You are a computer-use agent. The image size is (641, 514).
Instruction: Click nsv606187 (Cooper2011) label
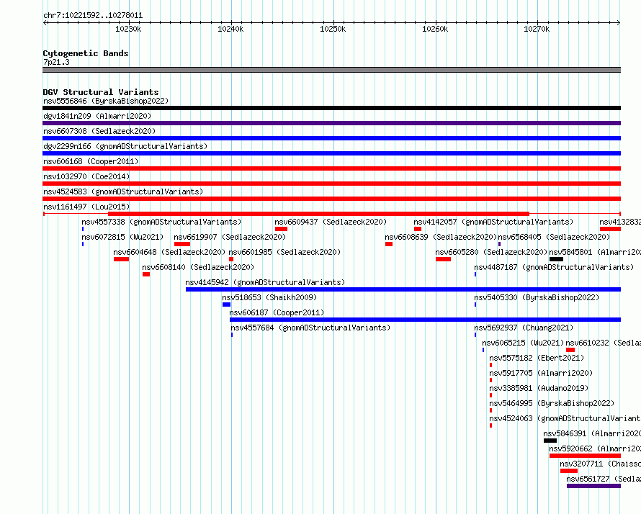click(x=277, y=312)
